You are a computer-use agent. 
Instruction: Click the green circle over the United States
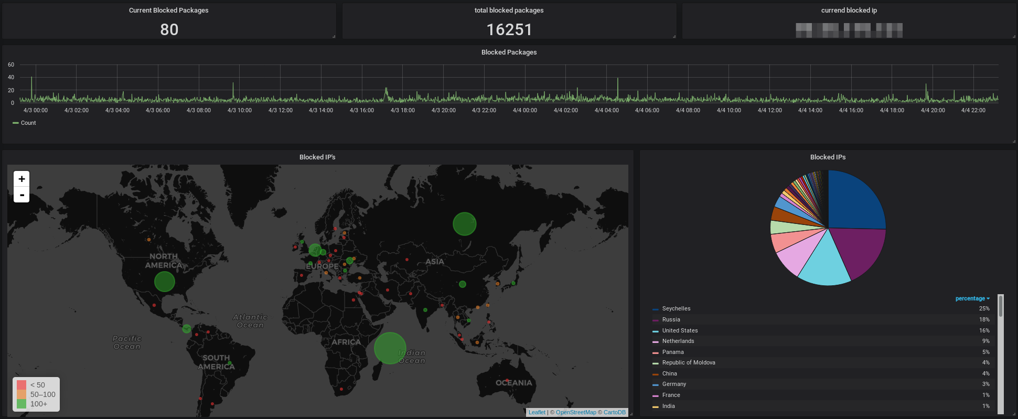click(x=164, y=282)
